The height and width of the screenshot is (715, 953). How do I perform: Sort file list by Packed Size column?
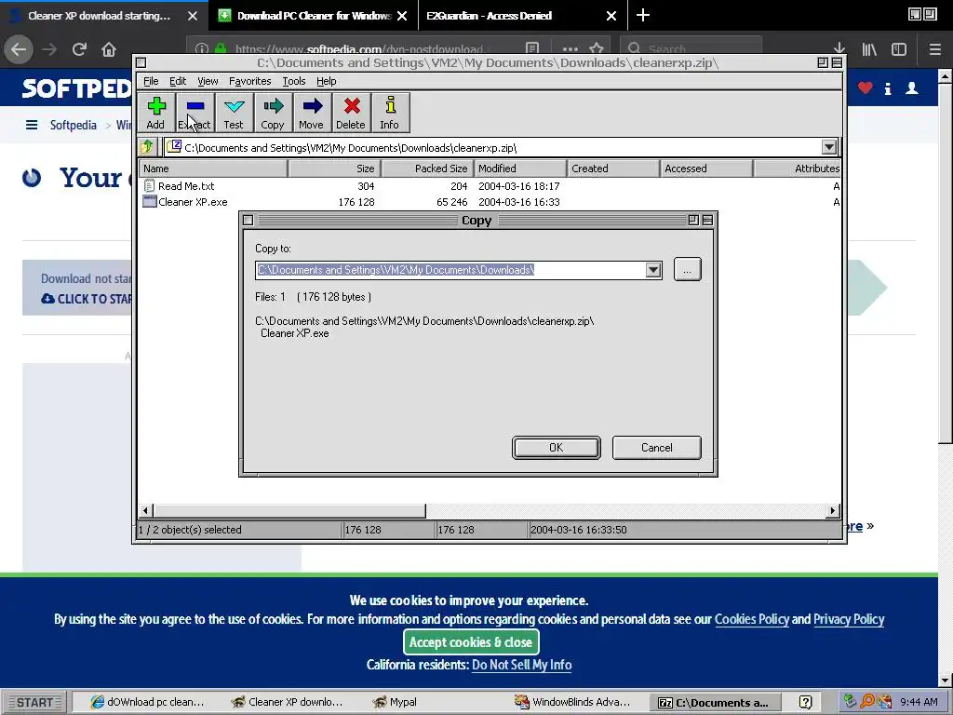coord(426,169)
